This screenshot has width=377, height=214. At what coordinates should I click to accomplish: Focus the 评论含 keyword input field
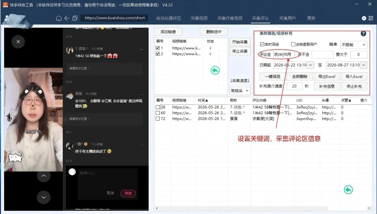tap(284, 55)
